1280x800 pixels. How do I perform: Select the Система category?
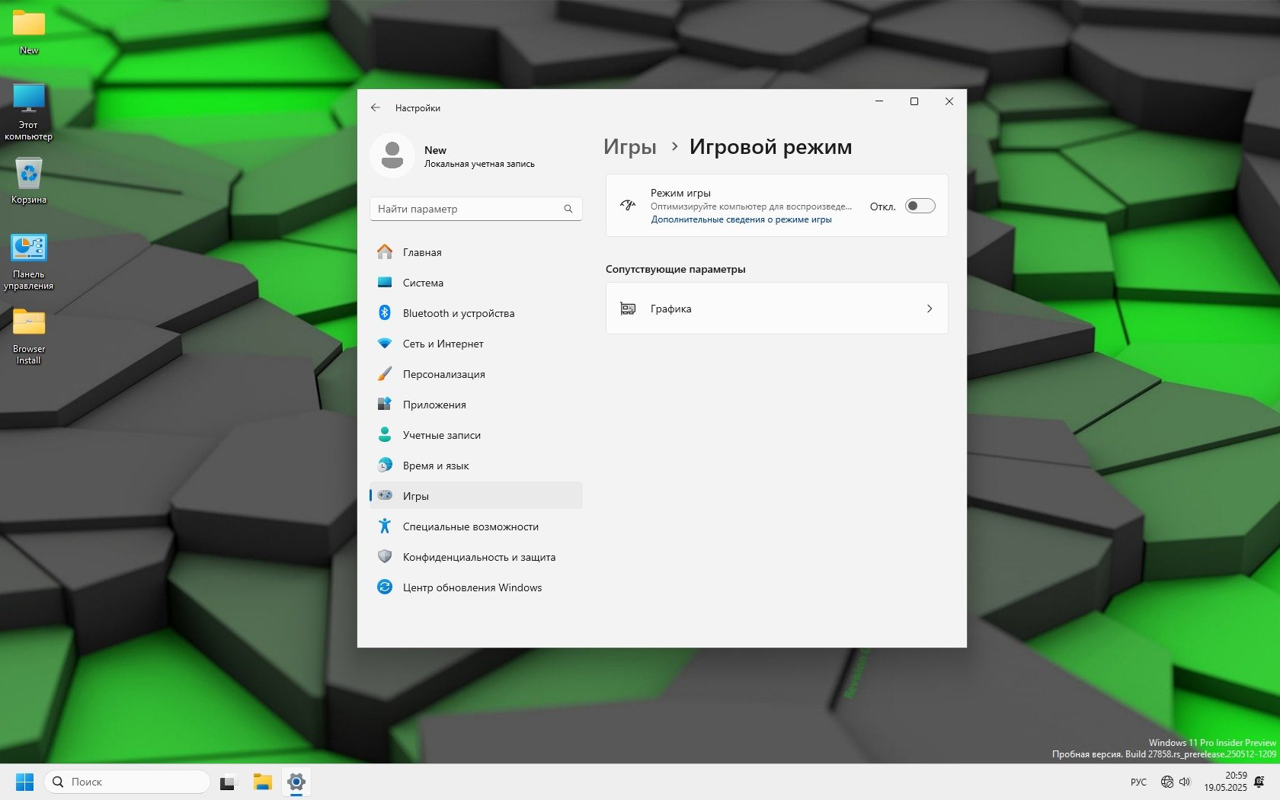[423, 283]
